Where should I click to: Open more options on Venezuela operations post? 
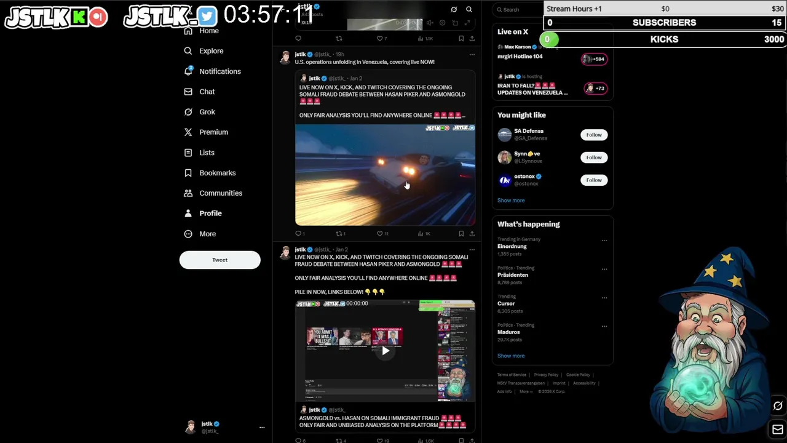click(472, 54)
